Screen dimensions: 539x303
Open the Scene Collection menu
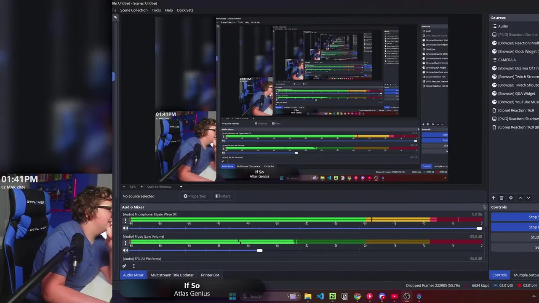134,10
